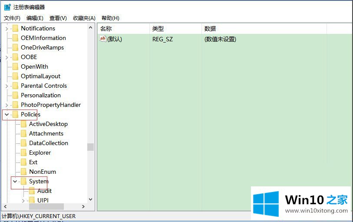The width and height of the screenshot is (353, 222).
Task: Select the Attachments key label
Action: pyautogui.click(x=46, y=133)
